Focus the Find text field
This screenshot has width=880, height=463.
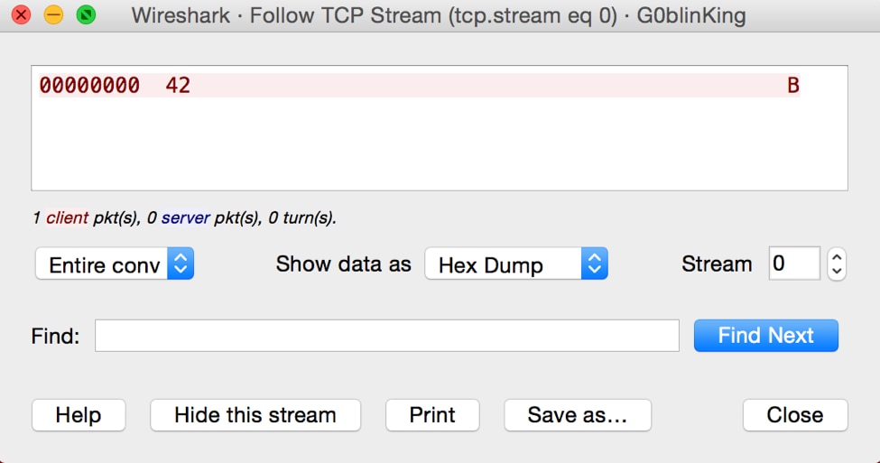pyautogui.click(x=386, y=336)
